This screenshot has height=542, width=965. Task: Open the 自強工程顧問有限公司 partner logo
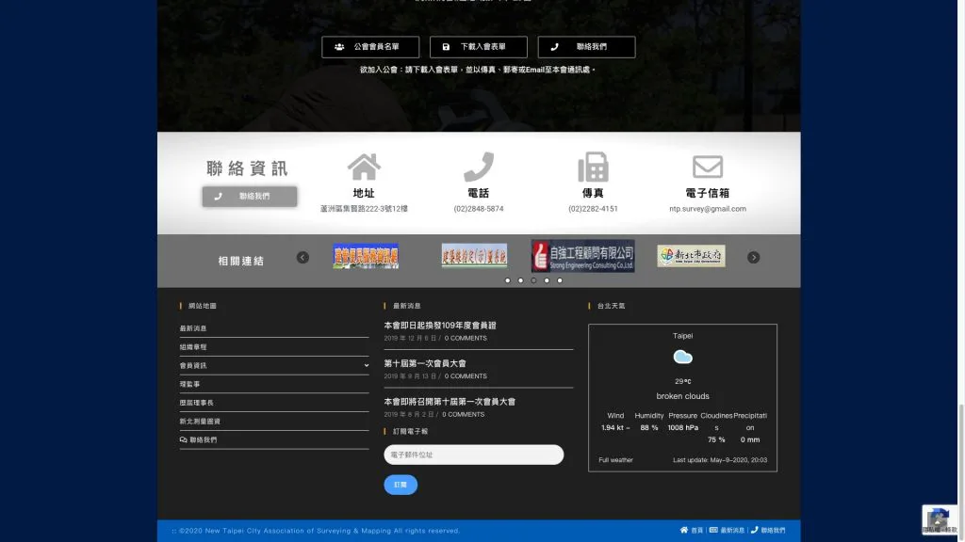582,256
